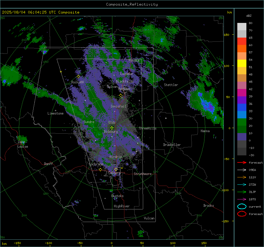Click the -30 value on dBZ scale
The height and width of the screenshot is (247, 264).
click(x=251, y=155)
